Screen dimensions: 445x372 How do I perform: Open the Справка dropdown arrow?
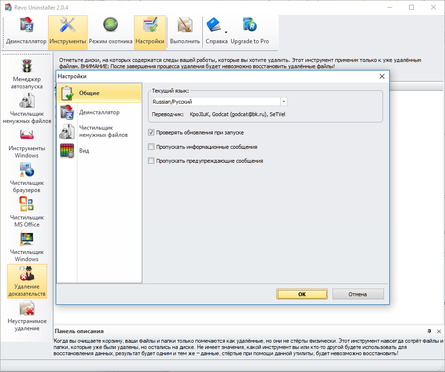click(225, 33)
